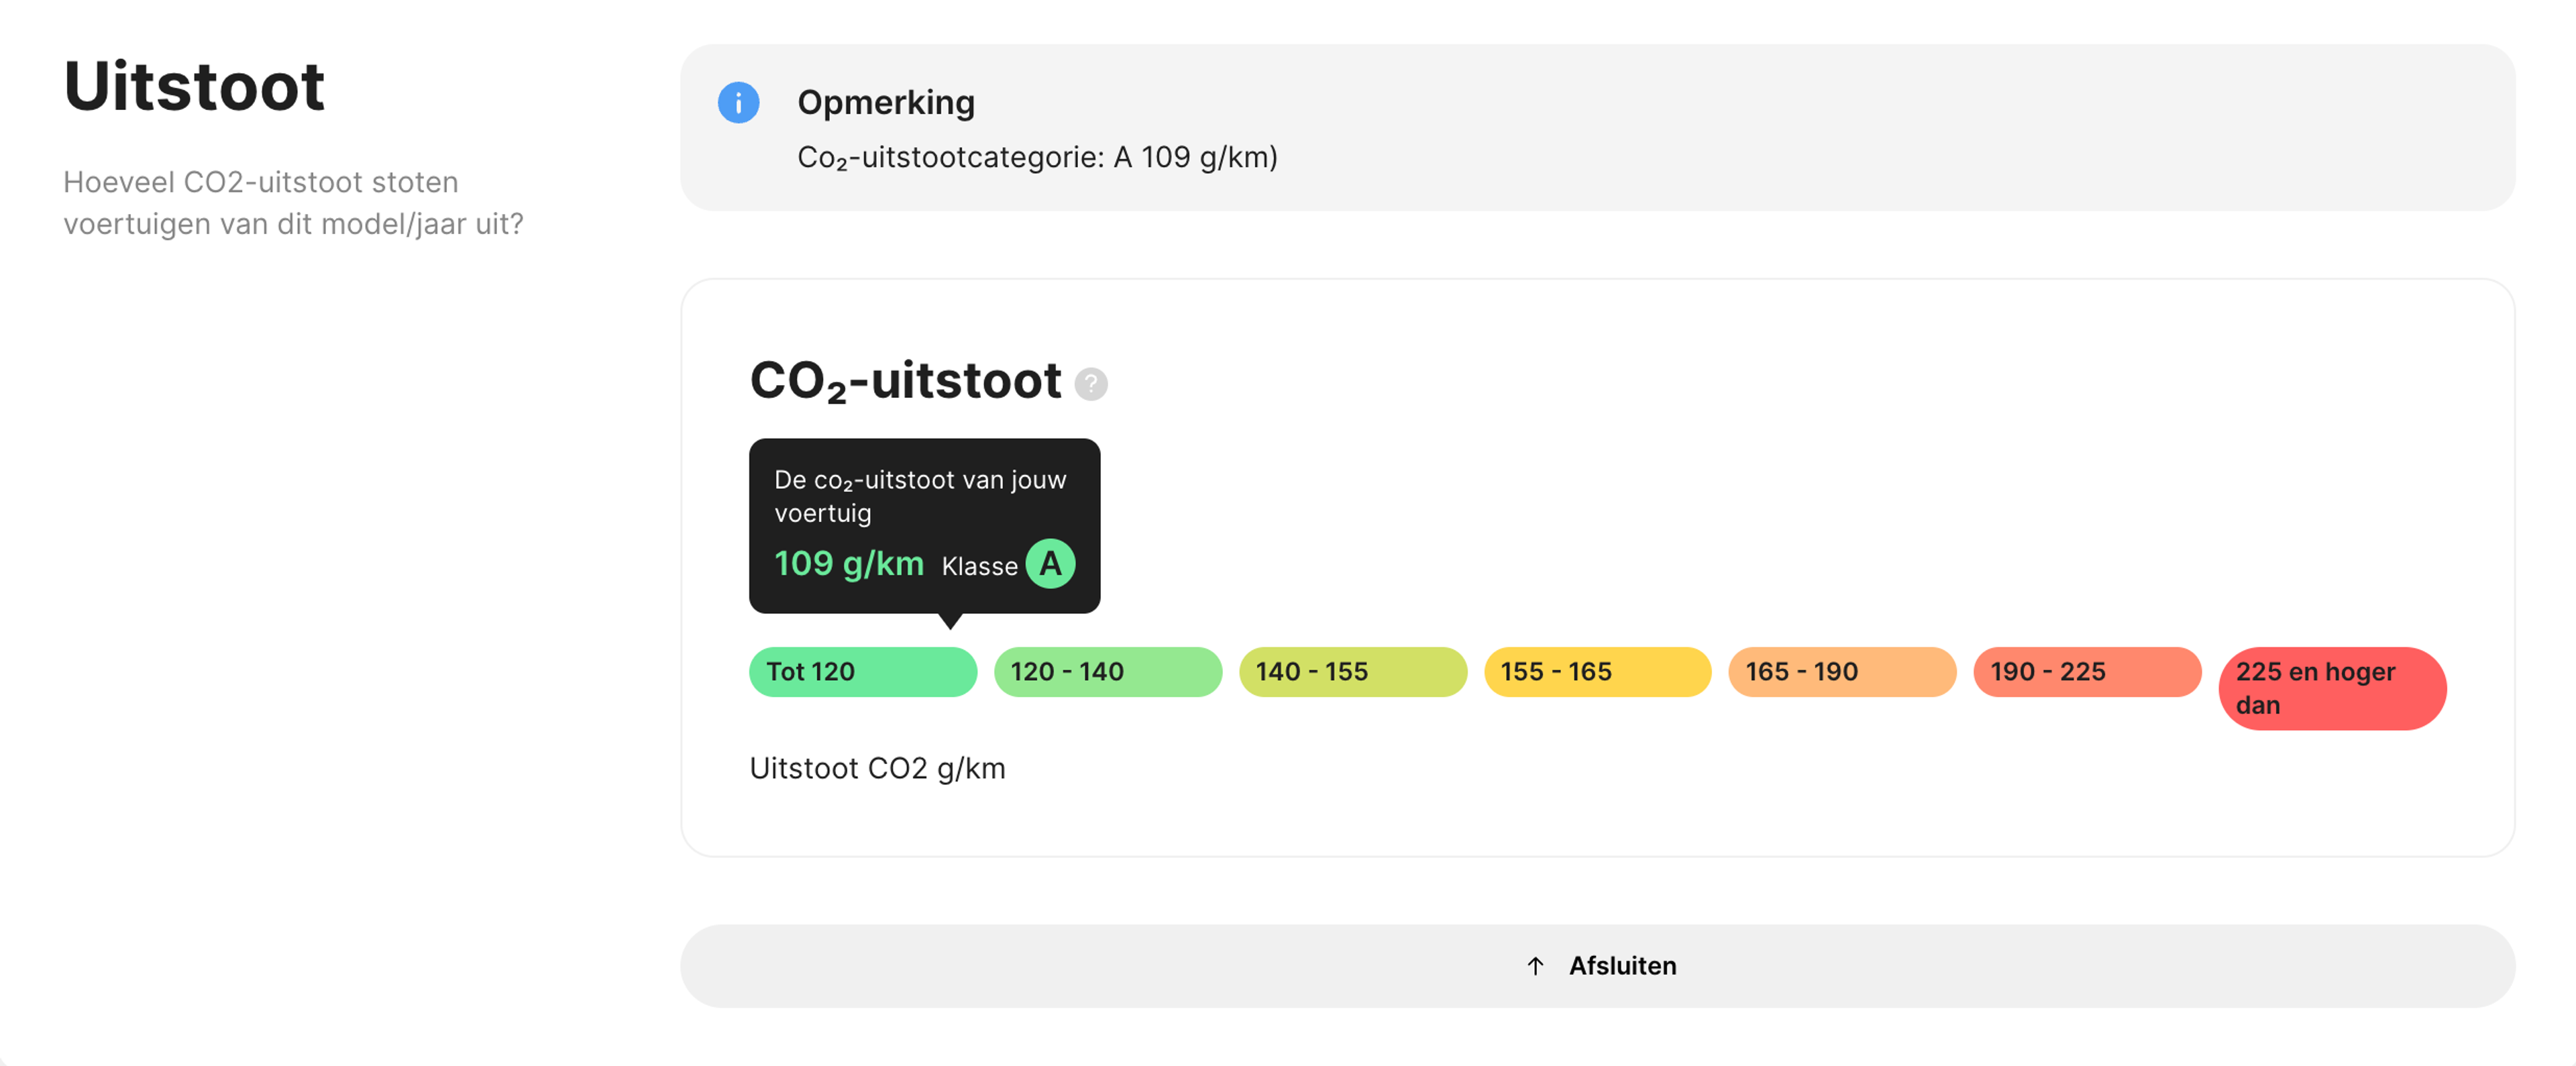Click the dark vehicle CO₂ tooltip box
2576x1066 pixels.
[924, 526]
